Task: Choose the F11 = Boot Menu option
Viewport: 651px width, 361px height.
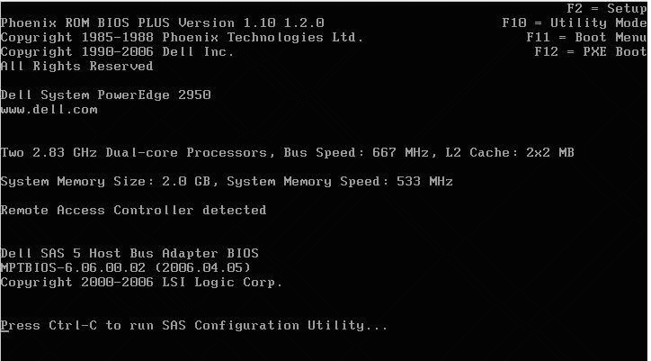Action: [585, 37]
